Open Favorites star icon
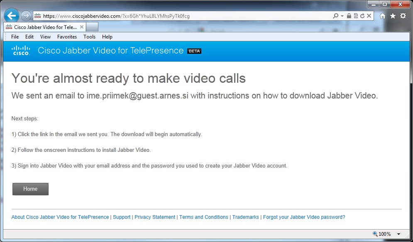Screen dimensions: 413x242 pos(393,16)
